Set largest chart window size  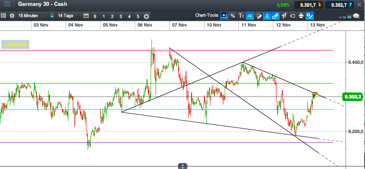click(349, 17)
